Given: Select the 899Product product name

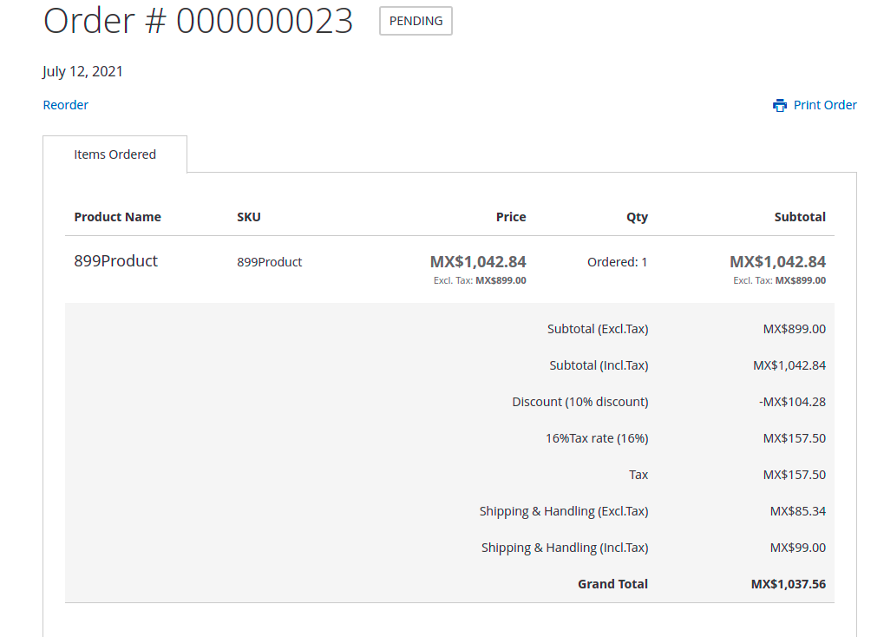Looking at the screenshot, I should click(x=116, y=260).
